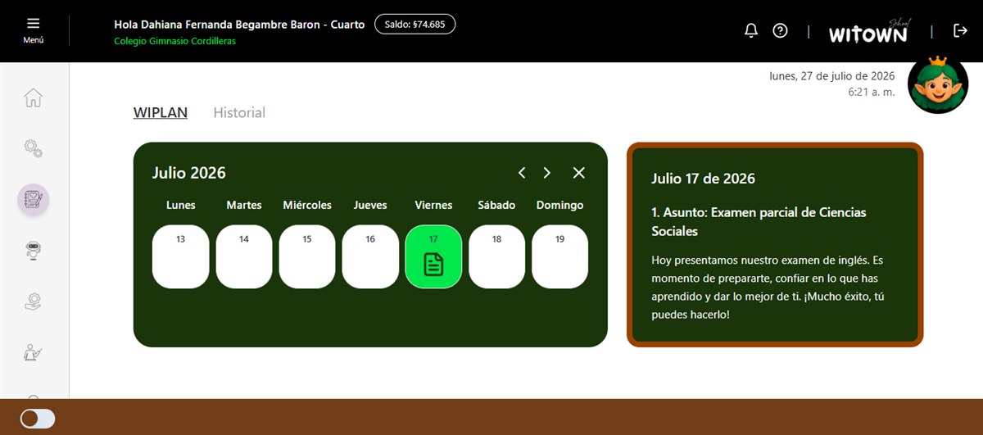The width and height of the screenshot is (983, 435).
Task: Click the elf avatar with crown
Action: [x=939, y=84]
